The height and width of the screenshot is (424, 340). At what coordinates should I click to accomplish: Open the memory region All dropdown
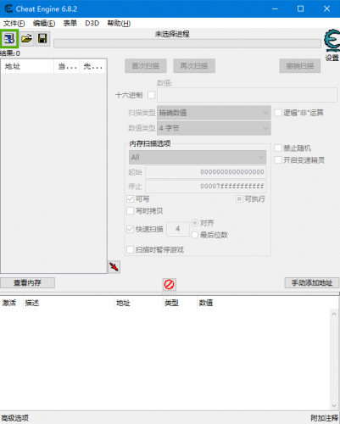[x=198, y=157]
